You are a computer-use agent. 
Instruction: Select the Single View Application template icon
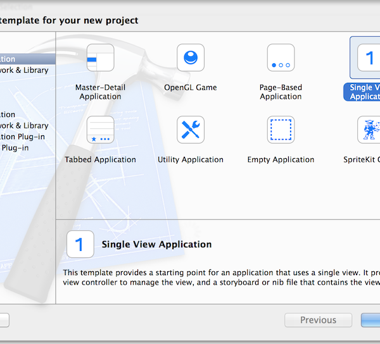click(369, 58)
